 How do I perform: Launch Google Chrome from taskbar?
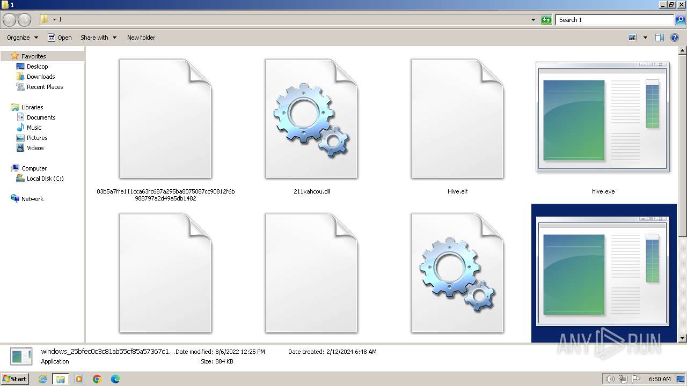point(97,379)
